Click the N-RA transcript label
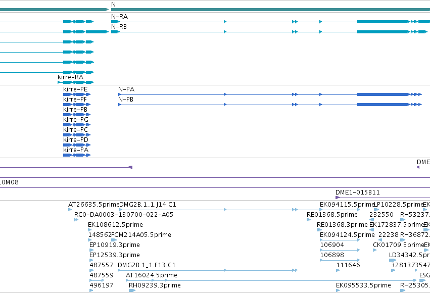 (119, 17)
